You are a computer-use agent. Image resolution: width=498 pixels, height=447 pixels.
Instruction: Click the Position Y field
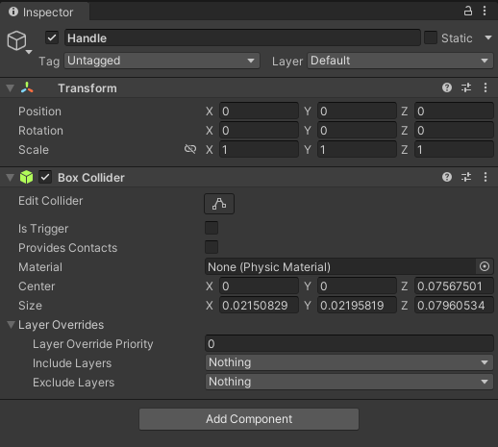click(x=357, y=111)
